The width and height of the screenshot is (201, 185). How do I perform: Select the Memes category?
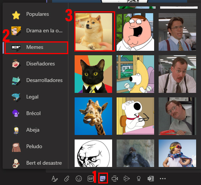tap(36, 48)
